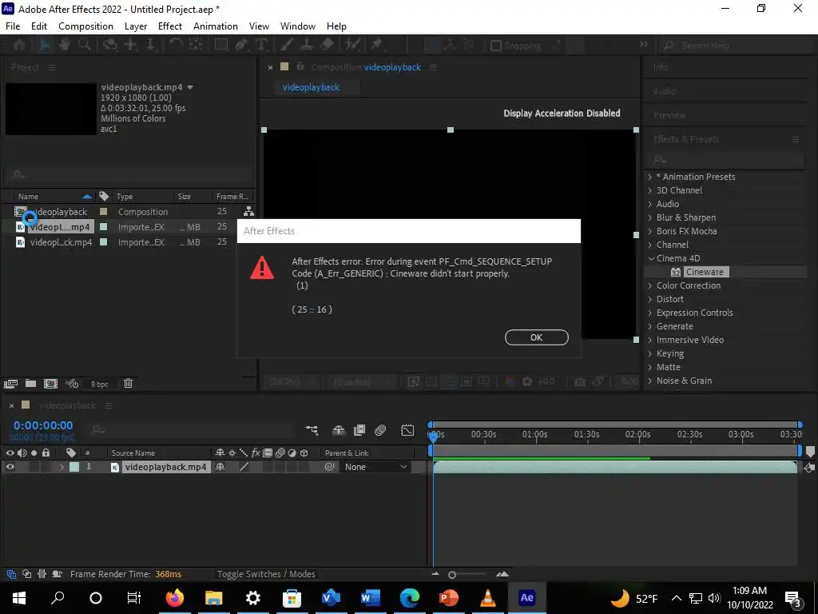Delete selected project item with trash icon

[x=128, y=384]
